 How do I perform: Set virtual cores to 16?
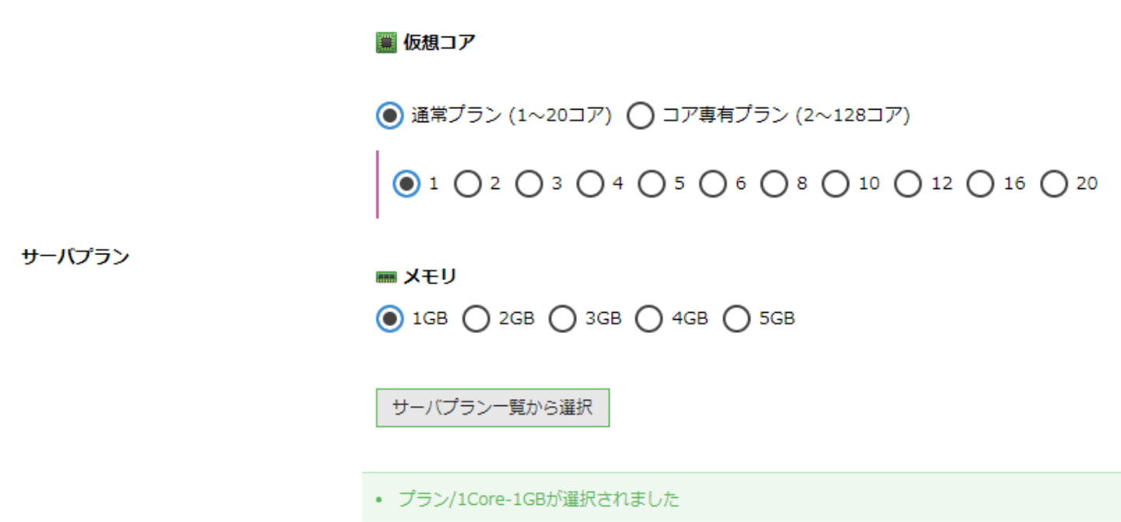(982, 184)
